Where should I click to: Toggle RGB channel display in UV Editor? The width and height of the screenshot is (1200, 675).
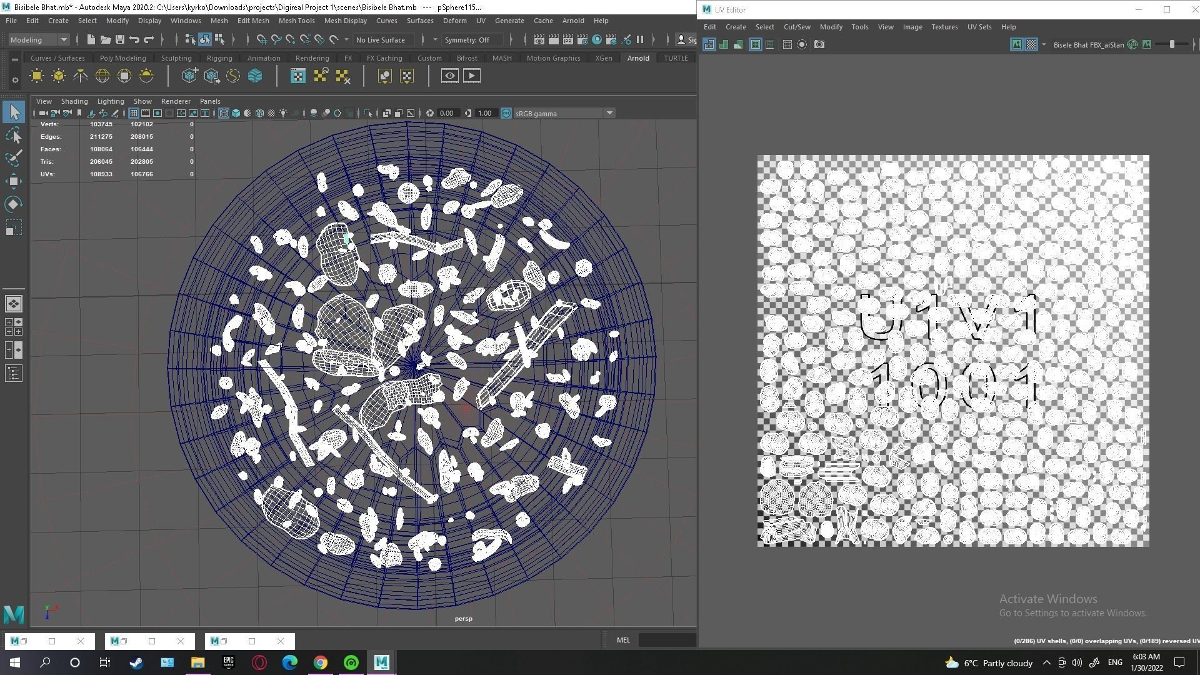1132,44
